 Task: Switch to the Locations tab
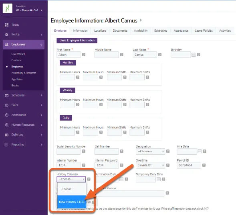[100, 31]
